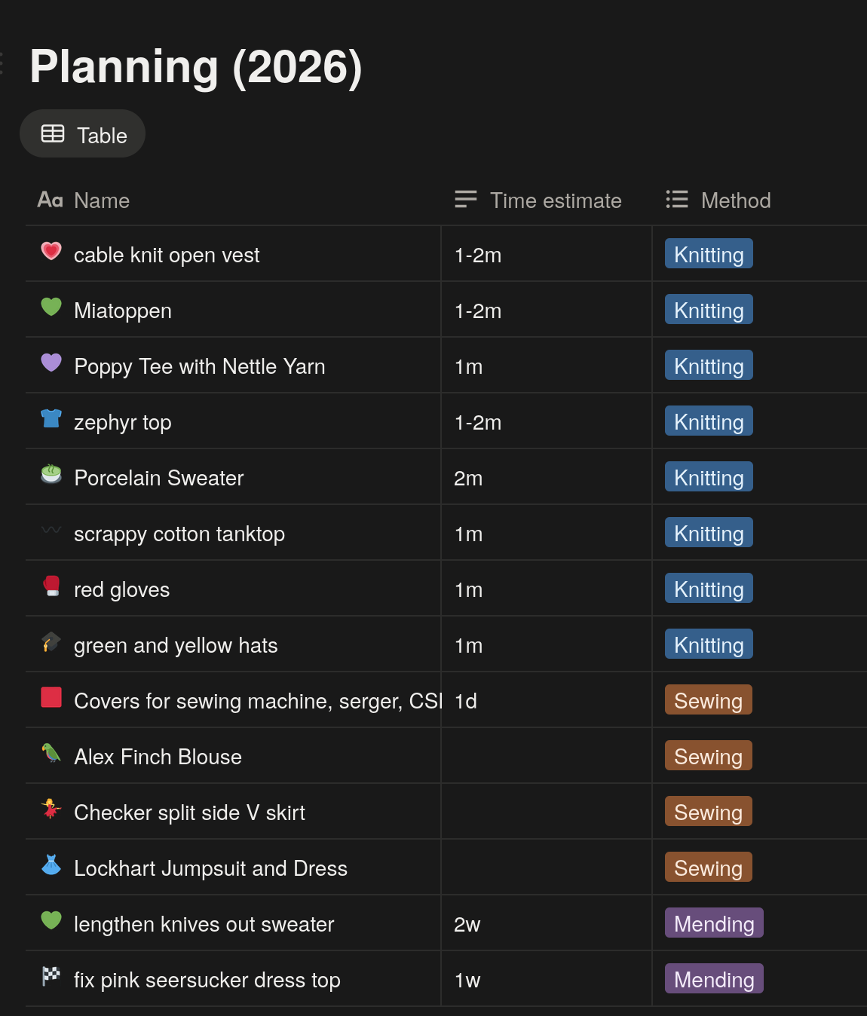
Task: Click the green heart icon for Miatoppen
Action: click(50, 308)
